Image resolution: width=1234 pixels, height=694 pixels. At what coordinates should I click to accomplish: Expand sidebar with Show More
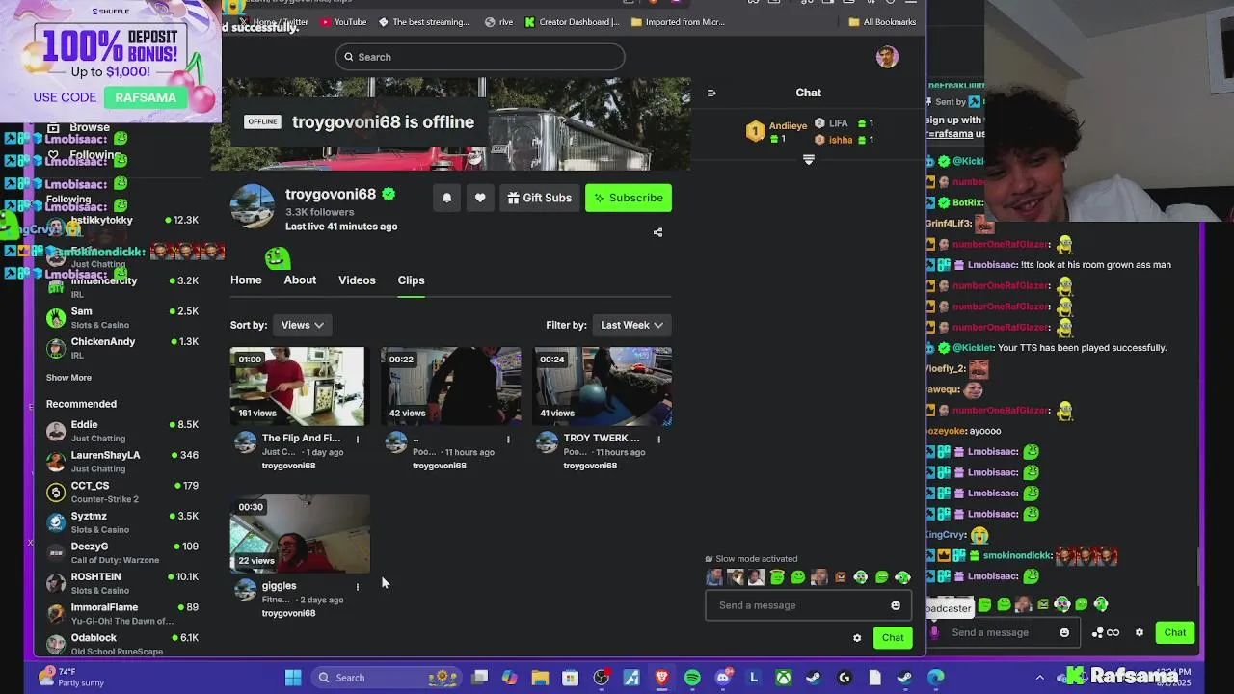pyautogui.click(x=68, y=378)
